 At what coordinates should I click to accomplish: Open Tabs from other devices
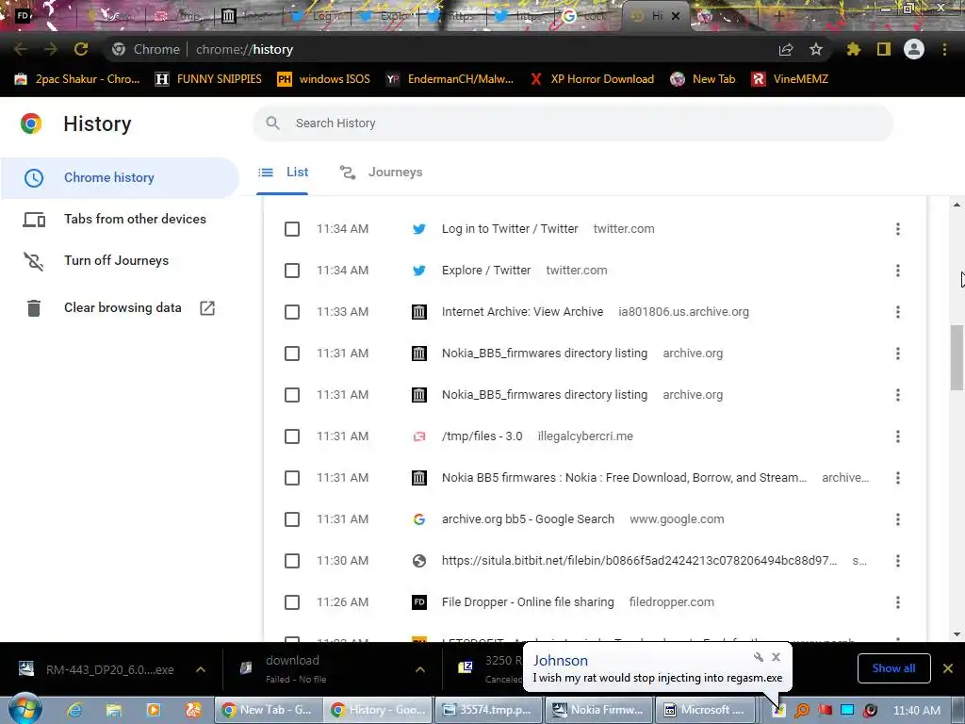[120, 219]
